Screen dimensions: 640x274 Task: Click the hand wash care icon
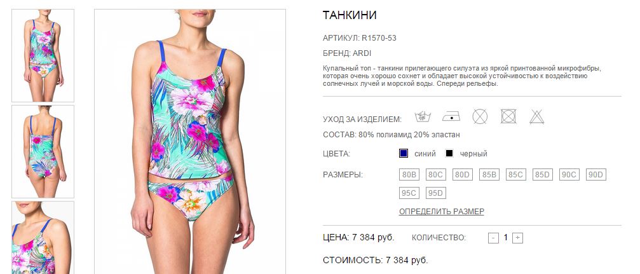[x=423, y=117]
